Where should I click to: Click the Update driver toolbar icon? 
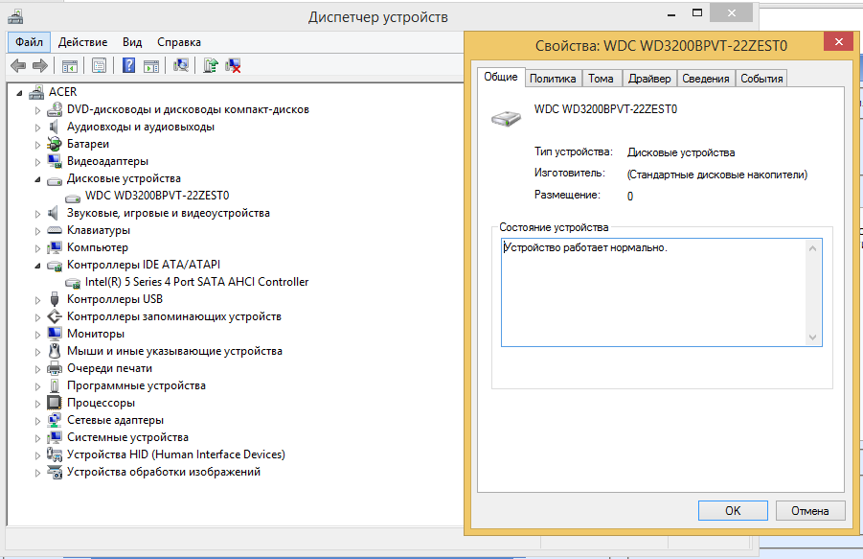211,65
